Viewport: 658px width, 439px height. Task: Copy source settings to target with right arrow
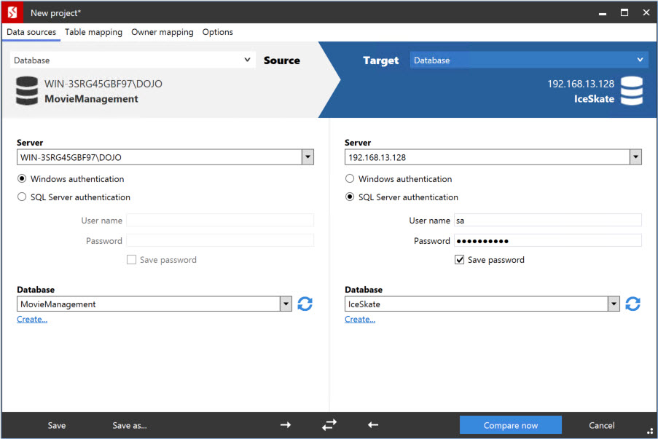click(x=286, y=425)
